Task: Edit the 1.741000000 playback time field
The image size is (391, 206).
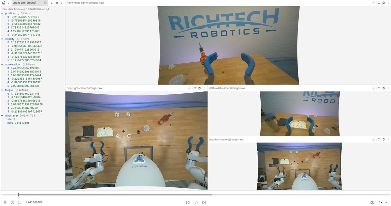Action: (x=34, y=202)
